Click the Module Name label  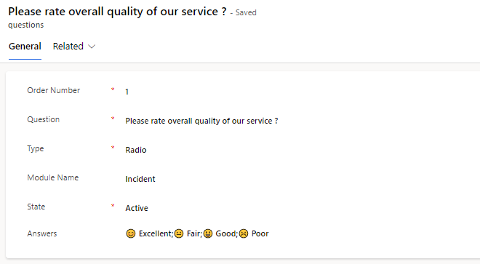click(x=53, y=177)
